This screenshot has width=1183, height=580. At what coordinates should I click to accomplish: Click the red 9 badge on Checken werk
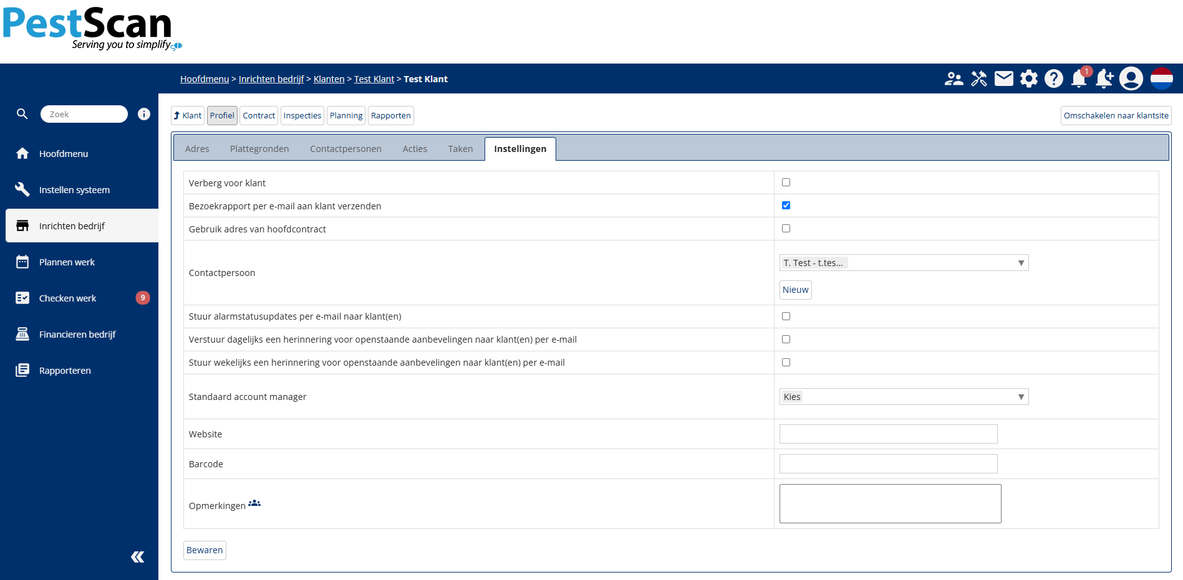click(143, 298)
